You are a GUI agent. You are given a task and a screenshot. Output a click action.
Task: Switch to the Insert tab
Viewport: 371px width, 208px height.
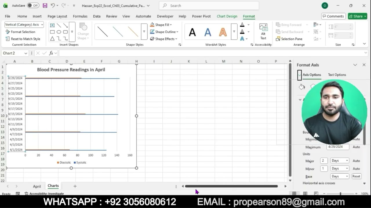coord(37,16)
